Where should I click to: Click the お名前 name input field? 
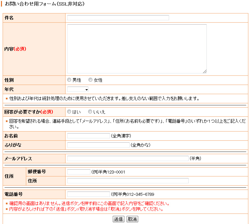(x=88, y=136)
